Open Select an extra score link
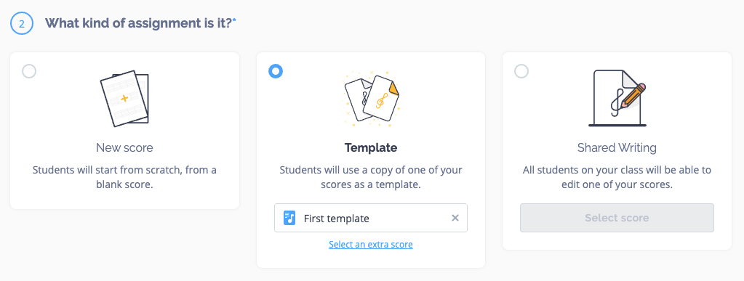Image resolution: width=744 pixels, height=281 pixels. (371, 245)
